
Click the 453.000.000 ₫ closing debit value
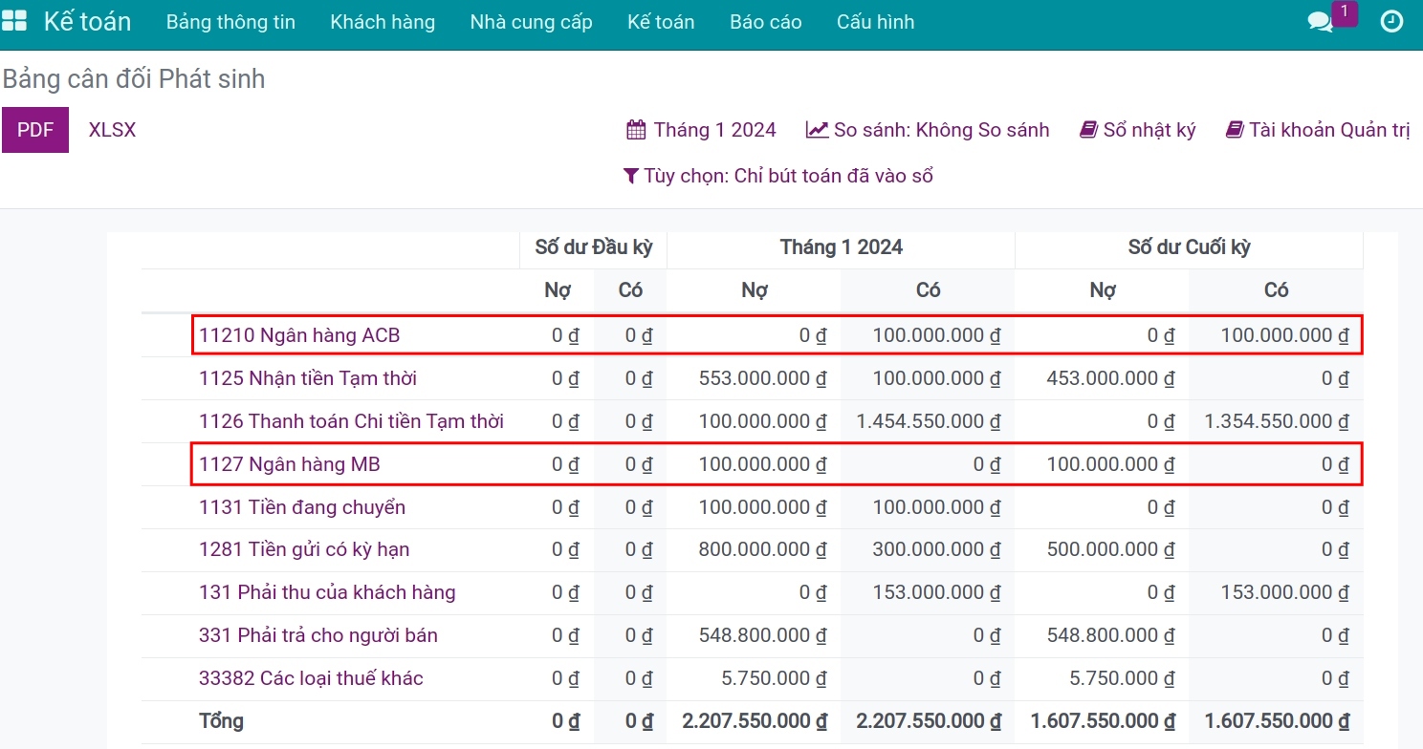[x=1110, y=378]
